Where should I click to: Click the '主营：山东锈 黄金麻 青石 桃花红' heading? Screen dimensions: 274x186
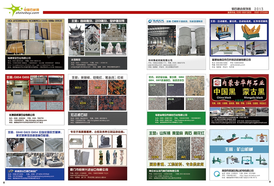[x=176, y=133]
